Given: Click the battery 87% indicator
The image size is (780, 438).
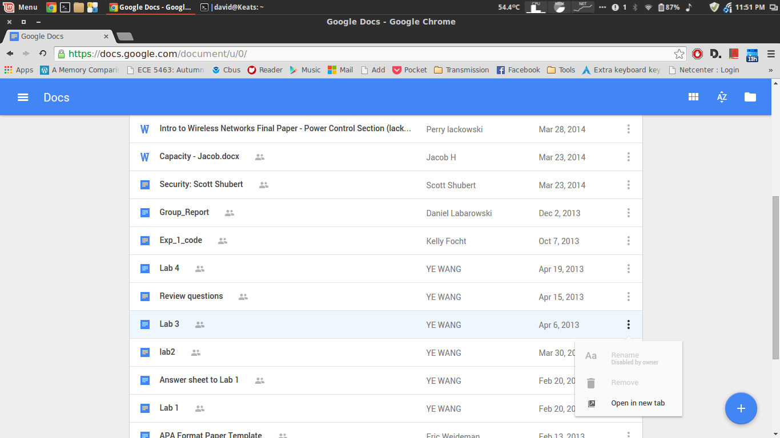Looking at the screenshot, I should click(669, 7).
